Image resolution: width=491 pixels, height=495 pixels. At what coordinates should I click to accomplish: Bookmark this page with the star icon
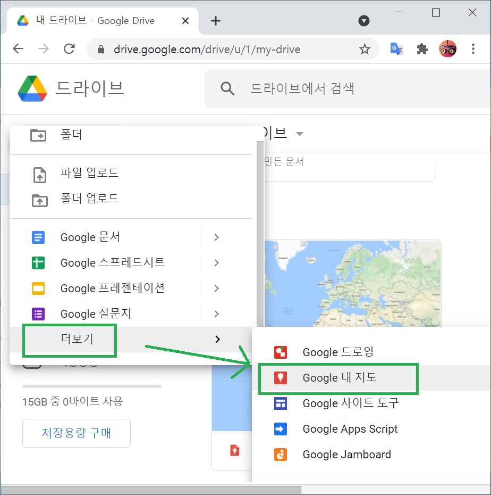tap(365, 49)
